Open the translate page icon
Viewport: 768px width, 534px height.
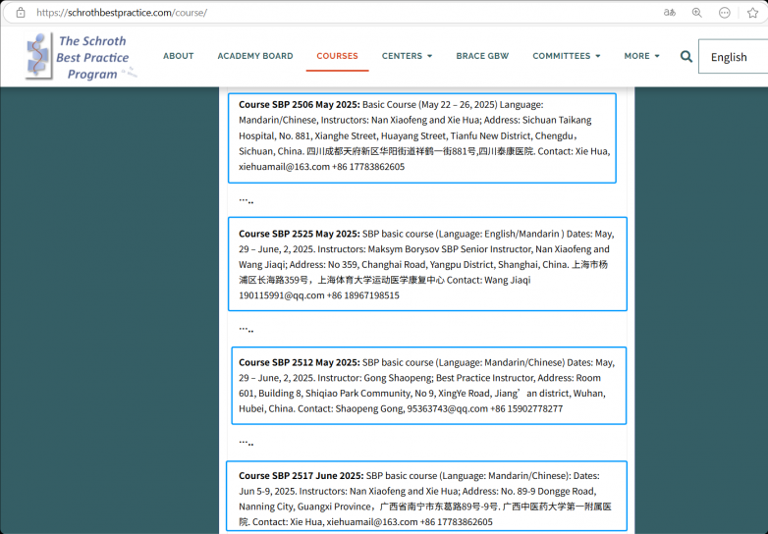[x=669, y=13]
